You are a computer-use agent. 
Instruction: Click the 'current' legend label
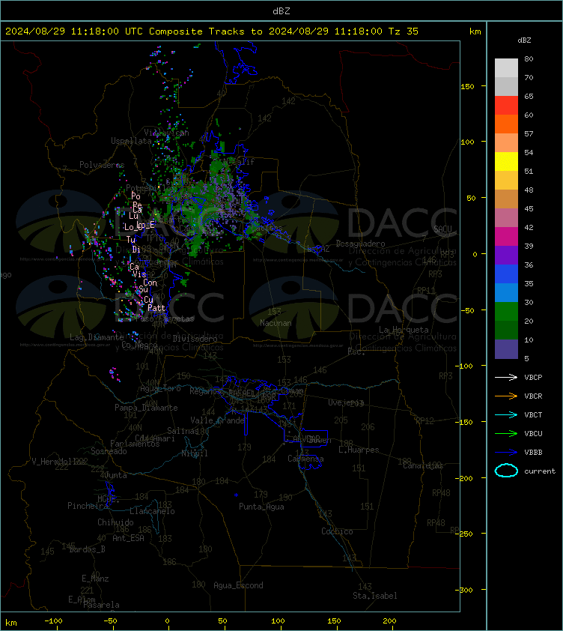pyautogui.click(x=540, y=471)
